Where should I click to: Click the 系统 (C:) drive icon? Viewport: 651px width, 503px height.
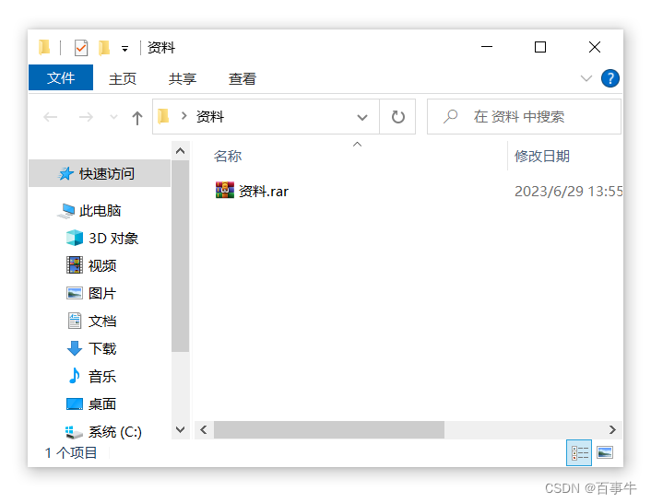74,432
